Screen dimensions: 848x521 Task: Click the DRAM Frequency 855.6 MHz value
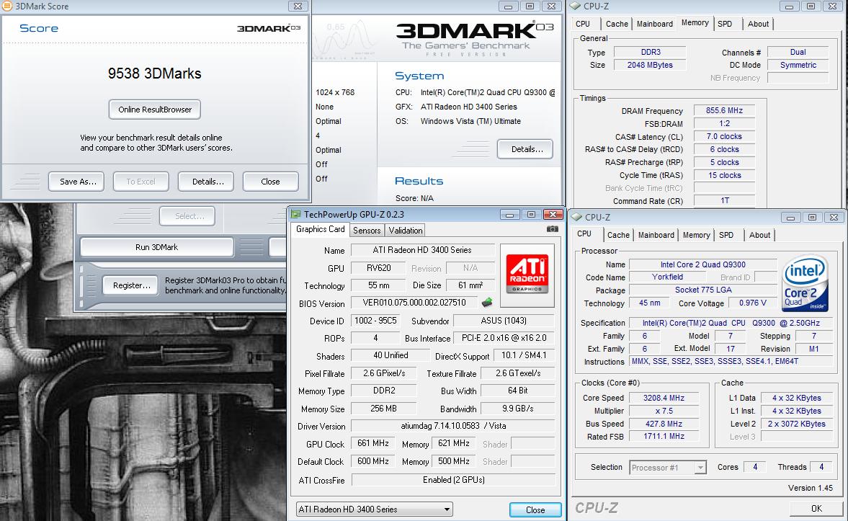(x=724, y=110)
